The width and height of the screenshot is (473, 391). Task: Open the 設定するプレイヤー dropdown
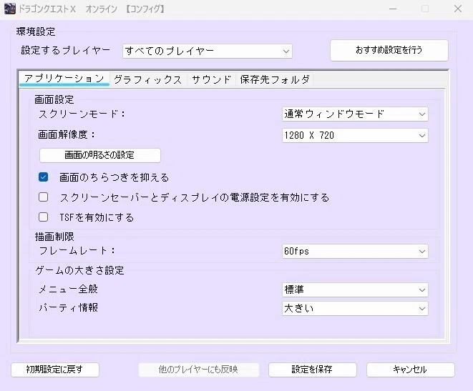click(x=208, y=51)
